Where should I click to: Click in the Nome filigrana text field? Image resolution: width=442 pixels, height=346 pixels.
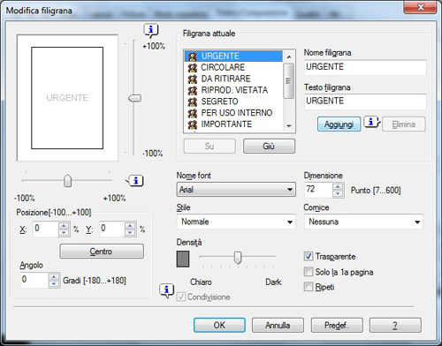tap(365, 67)
